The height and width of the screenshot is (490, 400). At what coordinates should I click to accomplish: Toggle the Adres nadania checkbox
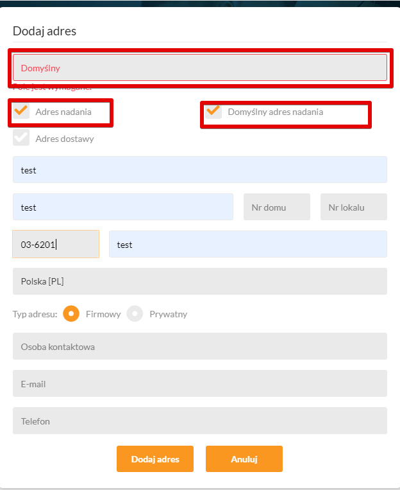(22, 111)
